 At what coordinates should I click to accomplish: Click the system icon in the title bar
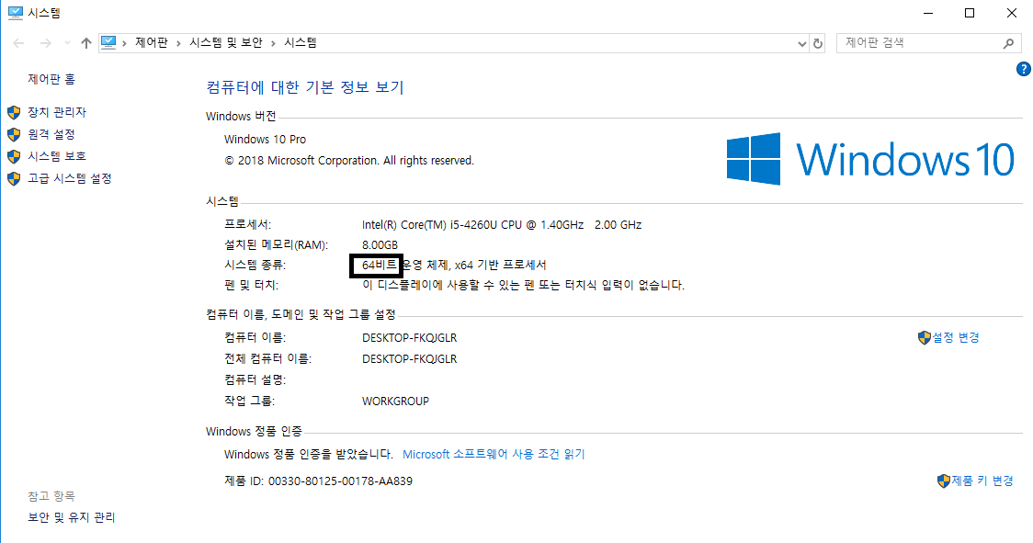[x=15, y=13]
